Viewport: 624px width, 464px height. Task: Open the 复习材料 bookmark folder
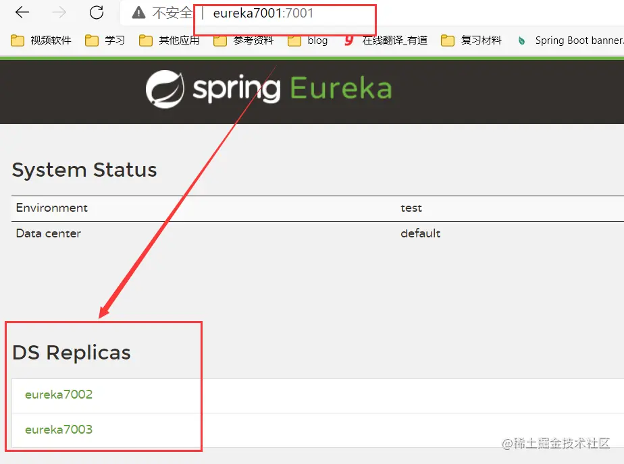[471, 40]
